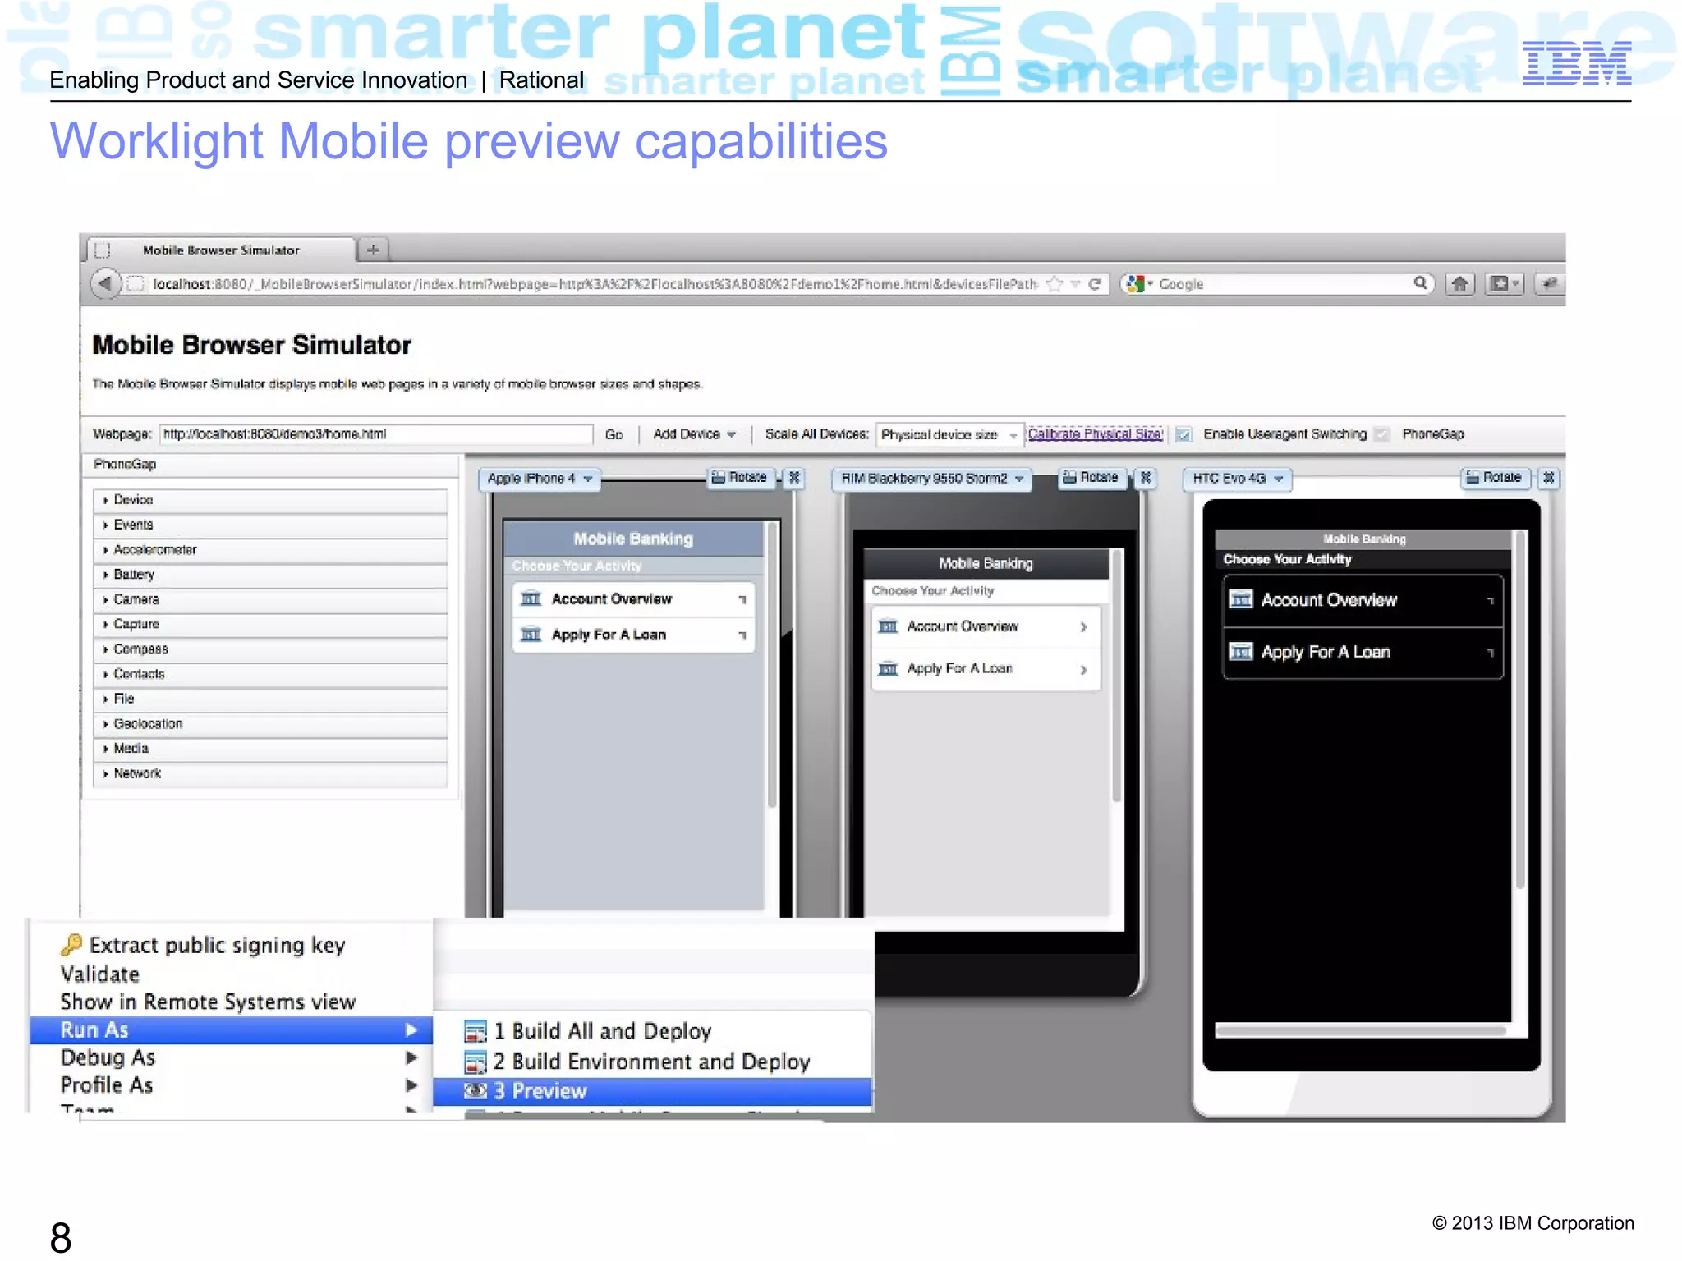Open Add Device dropdown
1682x1261 pixels.
[694, 434]
